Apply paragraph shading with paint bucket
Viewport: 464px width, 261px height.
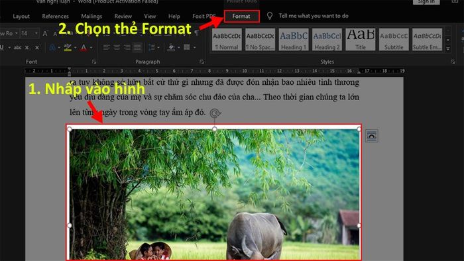tap(171, 47)
